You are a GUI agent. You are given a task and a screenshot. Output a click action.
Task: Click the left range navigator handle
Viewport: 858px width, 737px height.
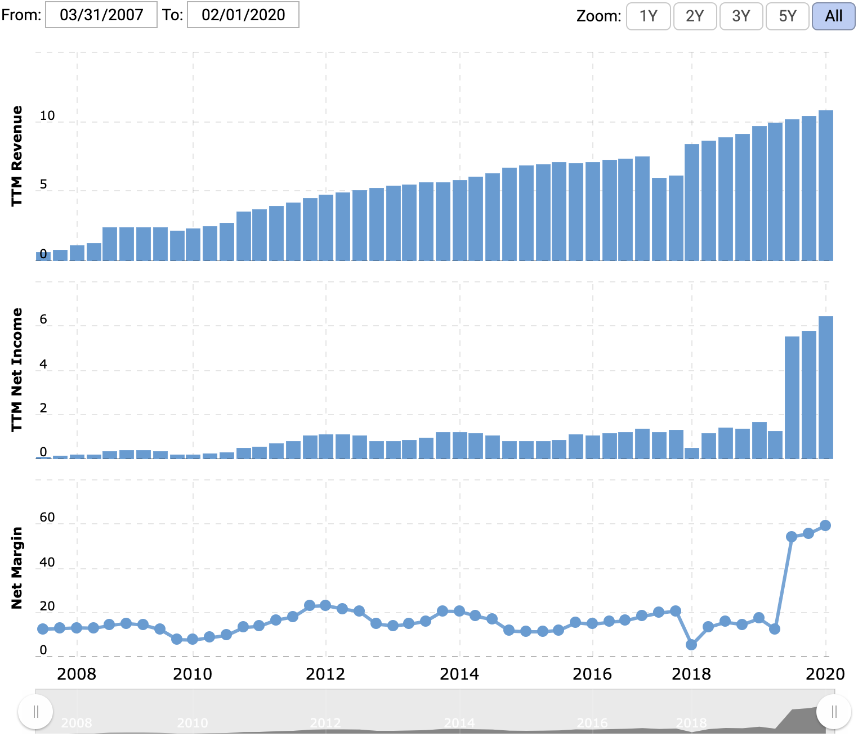[x=35, y=712]
